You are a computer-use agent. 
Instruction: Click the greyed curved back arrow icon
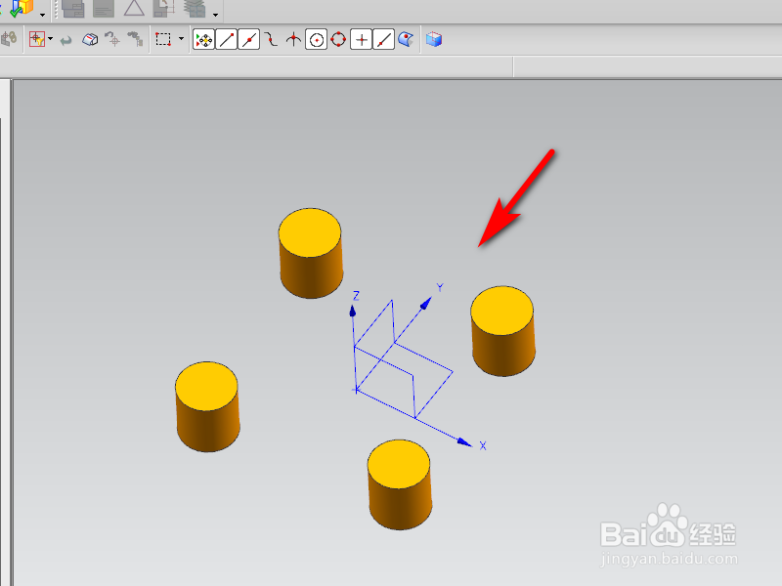coord(65,40)
